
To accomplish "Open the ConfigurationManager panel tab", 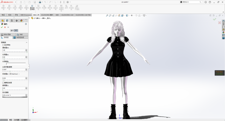I will coord(12,21).
